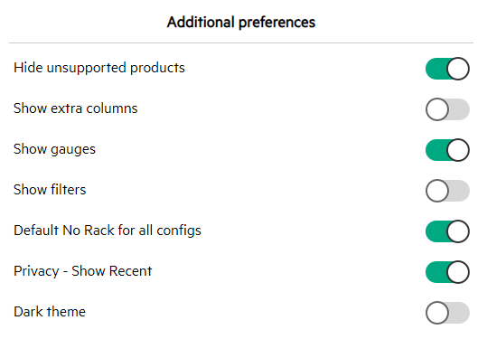Click the Privacy - Show Recent label text
Image resolution: width=487 pixels, height=339 pixels.
click(82, 271)
